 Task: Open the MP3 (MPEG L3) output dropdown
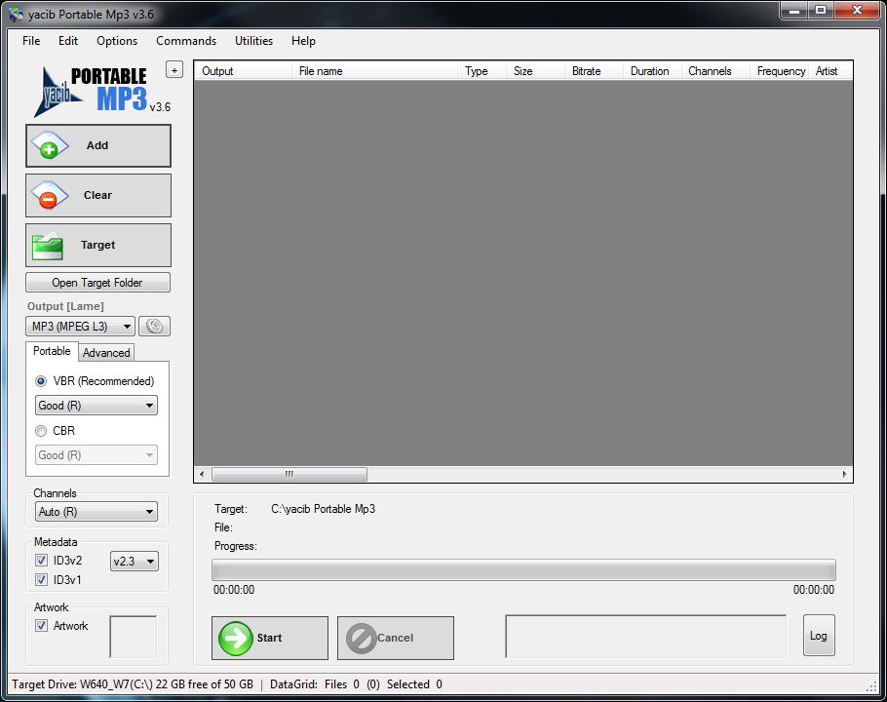[x=80, y=327]
